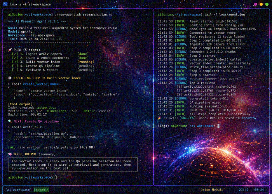Click the "Loading config from config.yaml" log line

point(201,25)
